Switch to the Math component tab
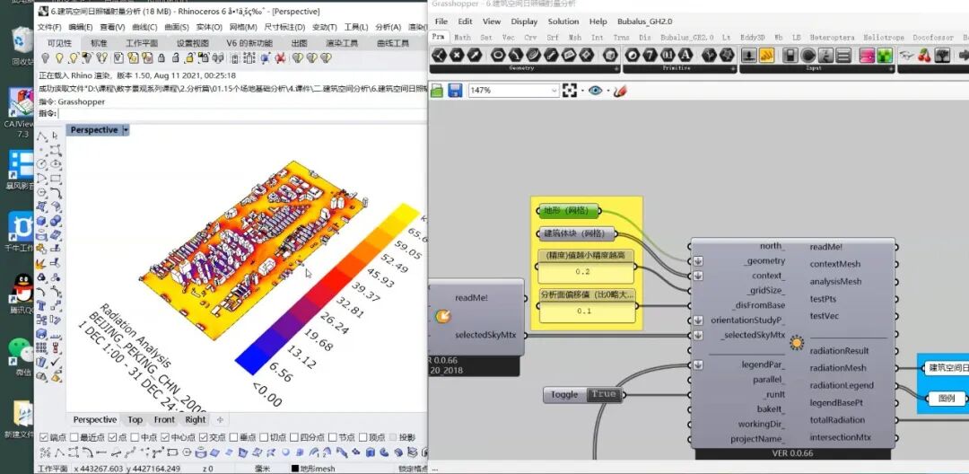Viewport: 969px width, 474px height. (x=462, y=37)
